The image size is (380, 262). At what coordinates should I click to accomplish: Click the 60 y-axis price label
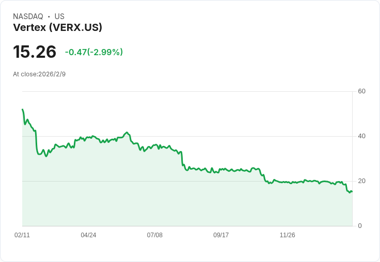tap(361, 91)
